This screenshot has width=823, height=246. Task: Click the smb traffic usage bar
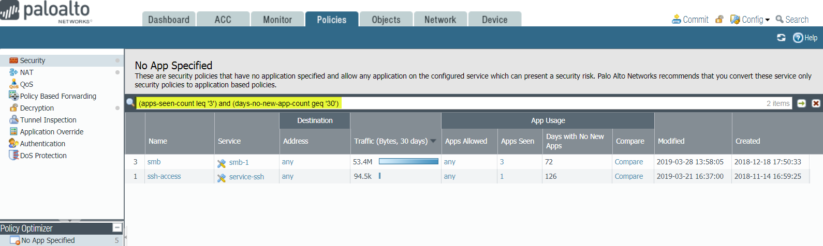408,162
